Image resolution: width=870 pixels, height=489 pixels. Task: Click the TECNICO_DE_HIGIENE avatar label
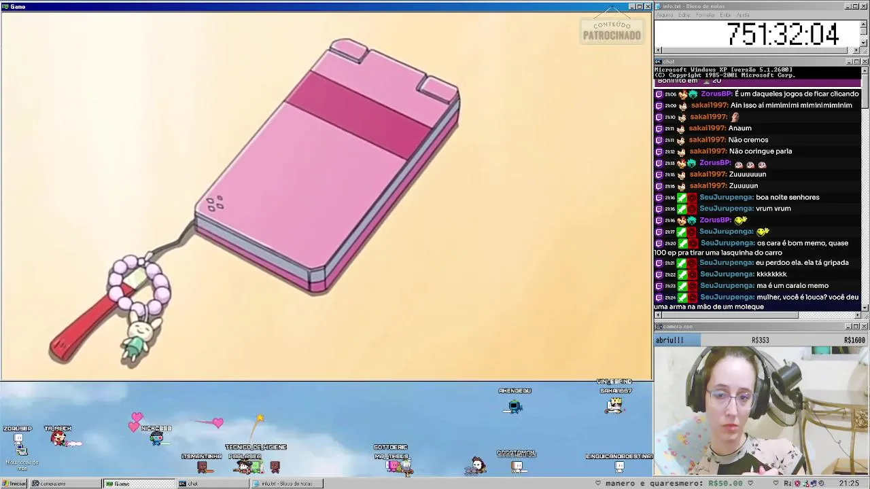point(256,447)
